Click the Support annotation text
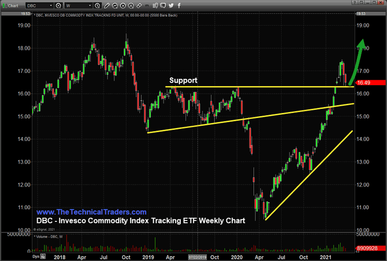Screen dimensions: 387x261 183,80
